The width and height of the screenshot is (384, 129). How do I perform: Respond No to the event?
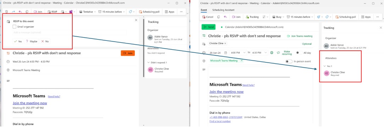click(45, 41)
